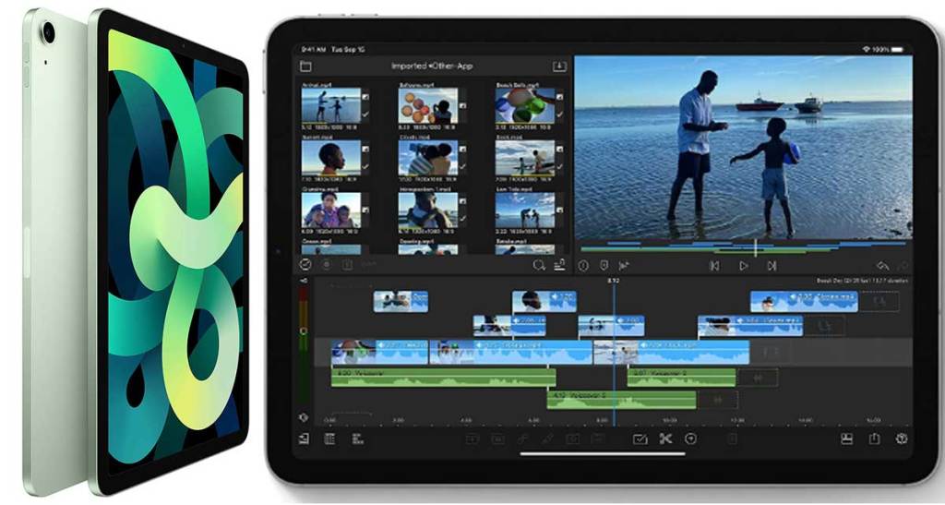Open the settings gear in bottom toolbar

tap(902, 439)
